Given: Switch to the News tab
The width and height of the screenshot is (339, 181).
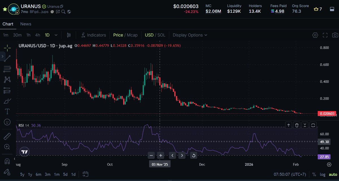Looking at the screenshot, I should coord(26,24).
